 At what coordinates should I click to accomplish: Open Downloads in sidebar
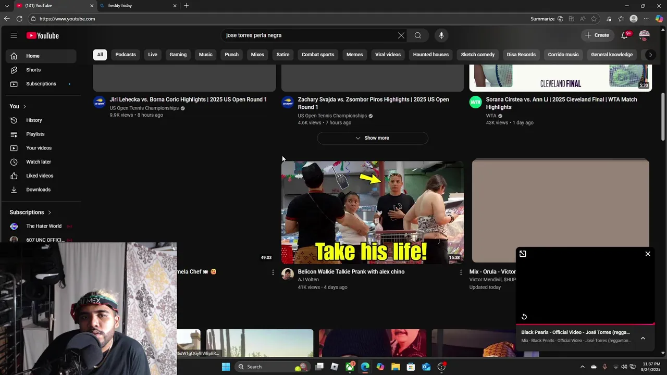click(41, 190)
